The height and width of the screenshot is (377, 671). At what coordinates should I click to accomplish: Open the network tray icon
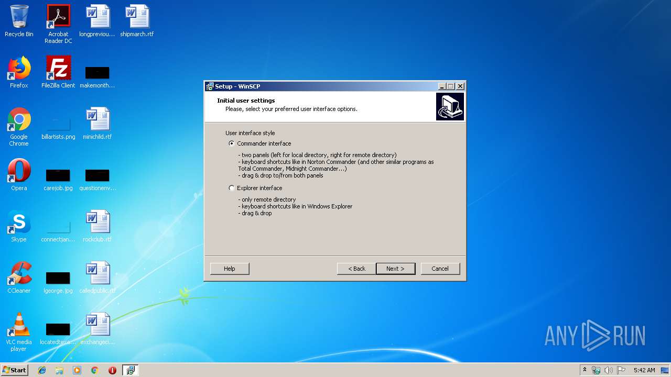click(597, 370)
